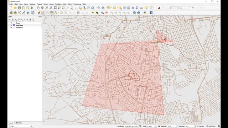This screenshot has width=228, height=128.
Task: Show statistical summary sigma icon
Action: (x=137, y=8)
